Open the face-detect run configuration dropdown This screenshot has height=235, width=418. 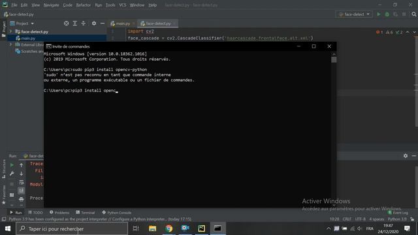pos(354,14)
